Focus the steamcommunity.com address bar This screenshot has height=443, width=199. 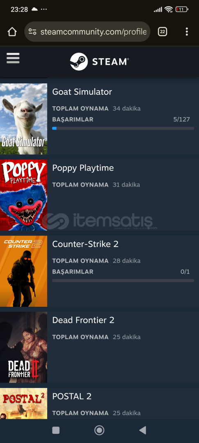[87, 32]
